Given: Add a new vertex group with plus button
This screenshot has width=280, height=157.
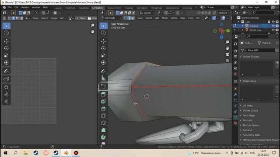Looking at the screenshot, I should [277, 62].
